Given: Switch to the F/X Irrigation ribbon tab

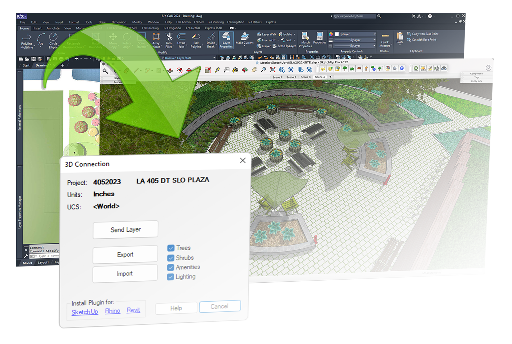Looking at the screenshot, I should tap(172, 28).
